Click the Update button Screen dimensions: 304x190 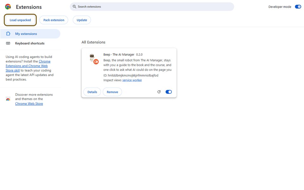tap(82, 20)
